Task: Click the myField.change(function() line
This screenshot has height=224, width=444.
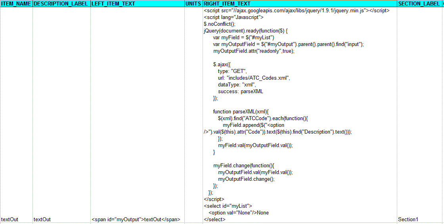Action: (x=243, y=166)
